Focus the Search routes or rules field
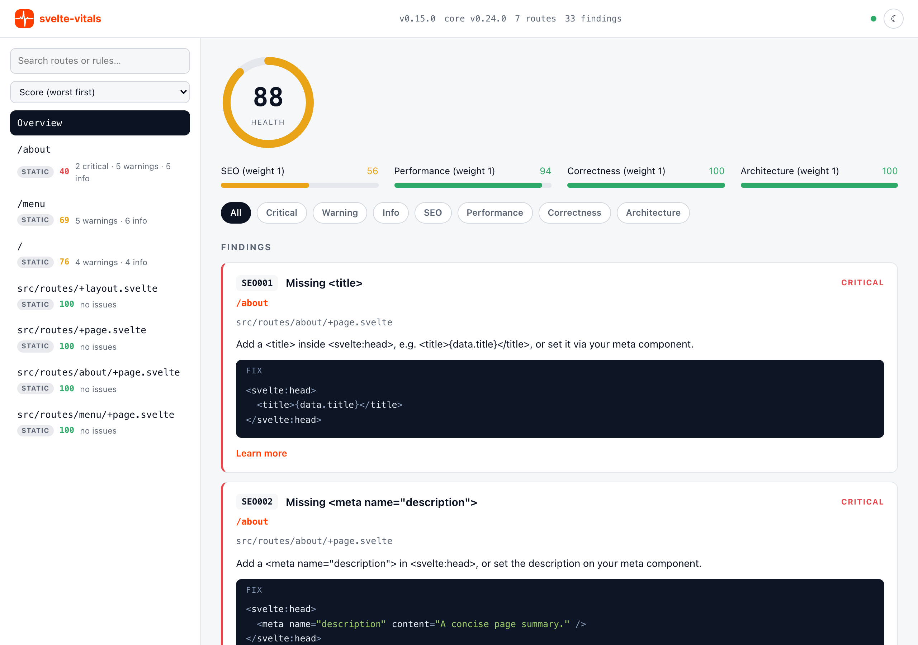The width and height of the screenshot is (918, 645). click(x=100, y=61)
